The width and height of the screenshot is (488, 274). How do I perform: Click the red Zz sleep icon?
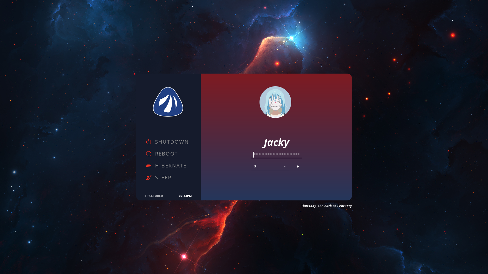pyautogui.click(x=149, y=178)
